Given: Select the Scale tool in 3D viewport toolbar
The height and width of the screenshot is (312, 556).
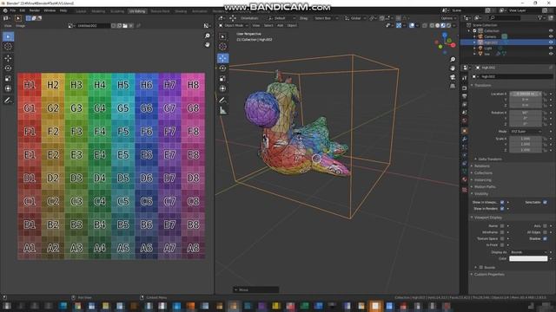Looking at the screenshot, I should 222,79.
